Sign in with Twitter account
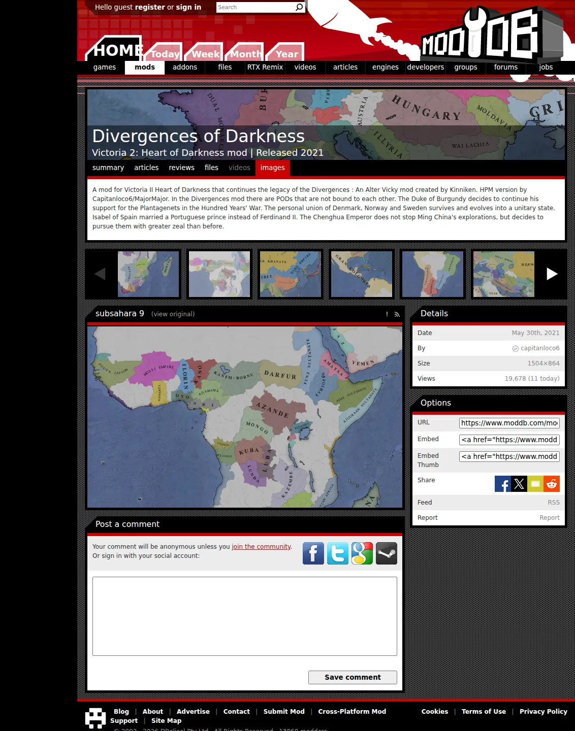This screenshot has width=575, height=731. coord(338,553)
